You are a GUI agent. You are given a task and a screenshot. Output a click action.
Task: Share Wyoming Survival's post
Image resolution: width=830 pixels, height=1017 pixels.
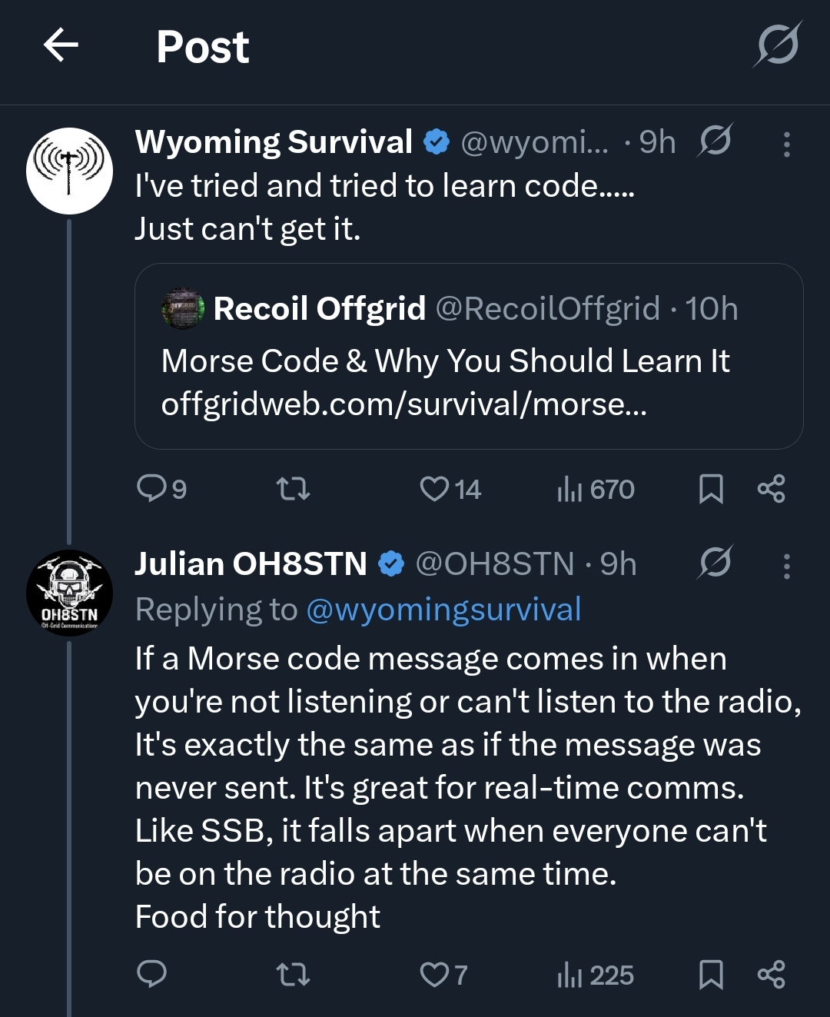coord(771,488)
